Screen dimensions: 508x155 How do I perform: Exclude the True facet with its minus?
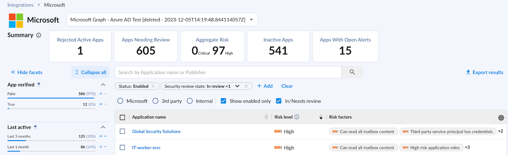[x=105, y=104]
